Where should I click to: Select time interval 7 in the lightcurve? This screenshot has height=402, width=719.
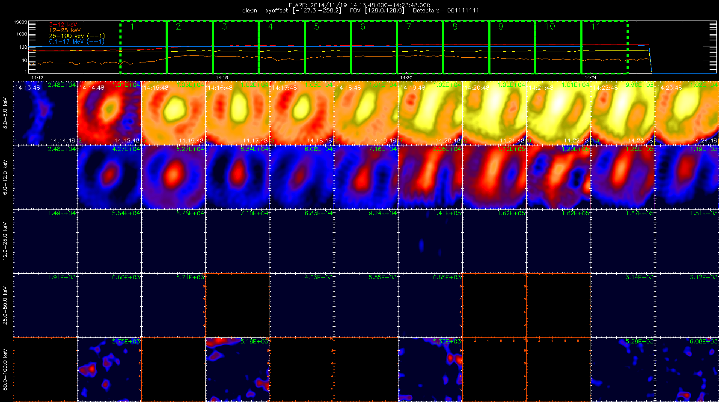[x=420, y=47]
